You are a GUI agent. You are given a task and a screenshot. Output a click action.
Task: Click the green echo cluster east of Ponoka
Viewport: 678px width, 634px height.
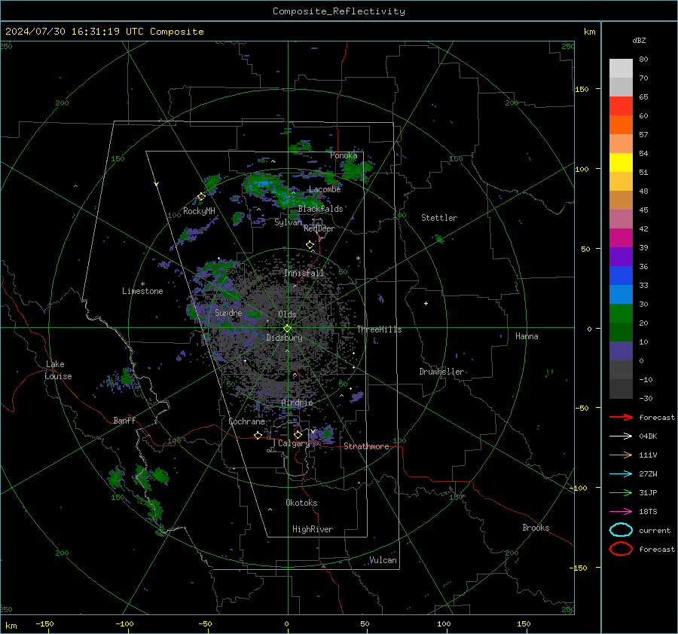click(357, 170)
